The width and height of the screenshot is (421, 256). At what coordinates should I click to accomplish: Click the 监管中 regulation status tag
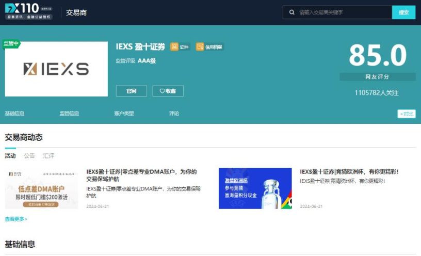click(11, 43)
